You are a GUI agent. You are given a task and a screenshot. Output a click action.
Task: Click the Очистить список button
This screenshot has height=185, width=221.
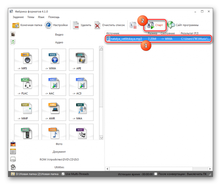pos(110,25)
